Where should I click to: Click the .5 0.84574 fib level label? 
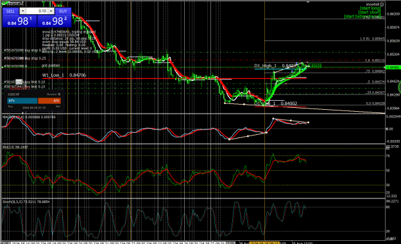pos(376,82)
